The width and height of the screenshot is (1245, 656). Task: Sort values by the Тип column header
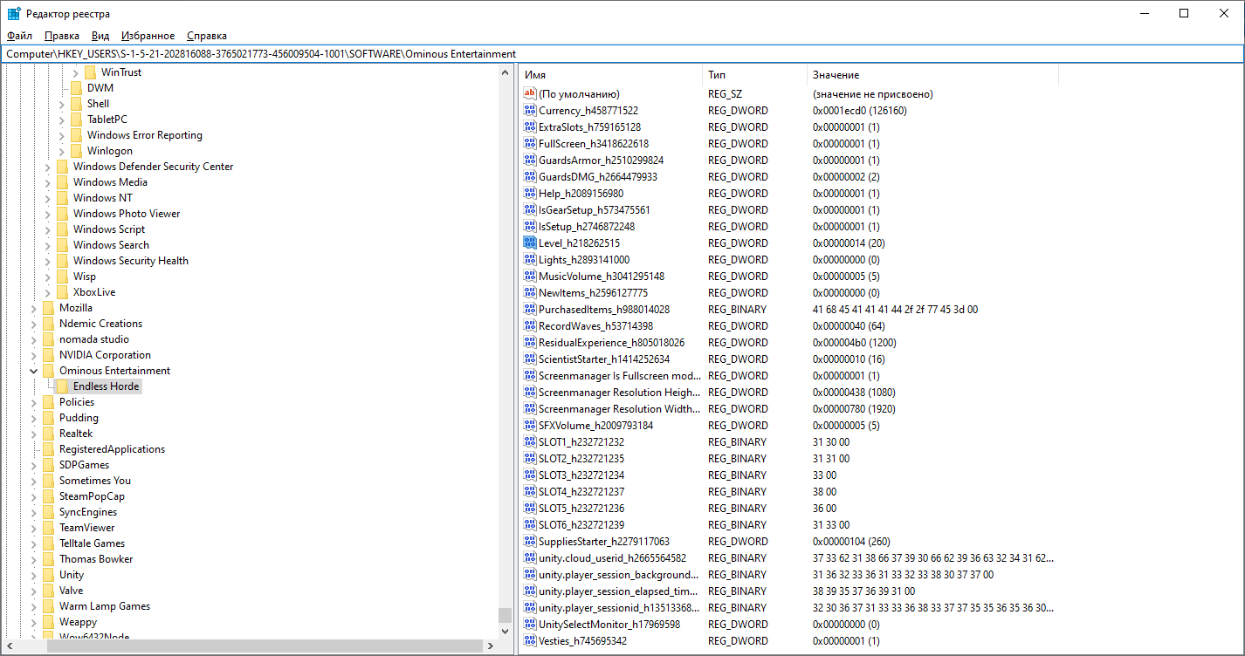pos(754,75)
